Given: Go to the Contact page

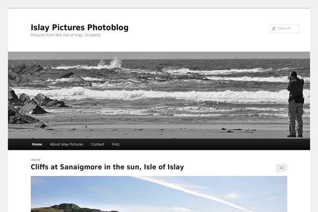Looking at the screenshot, I should [98, 144].
